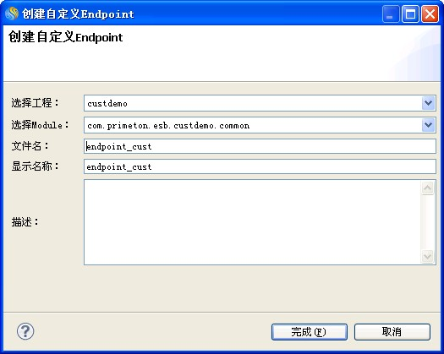
Task: Click inside the 描述 text area
Action: (x=252, y=222)
